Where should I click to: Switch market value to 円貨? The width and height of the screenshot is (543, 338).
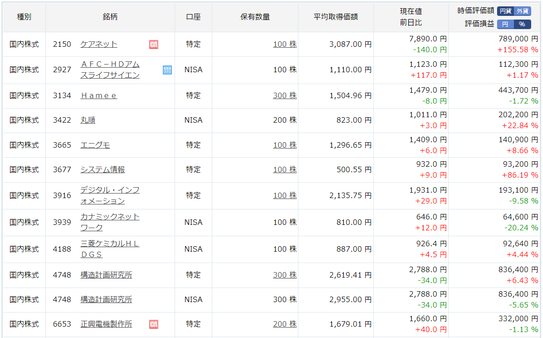point(506,11)
